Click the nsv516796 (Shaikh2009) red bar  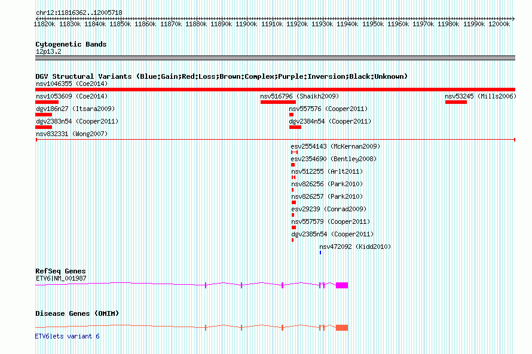[278, 102]
